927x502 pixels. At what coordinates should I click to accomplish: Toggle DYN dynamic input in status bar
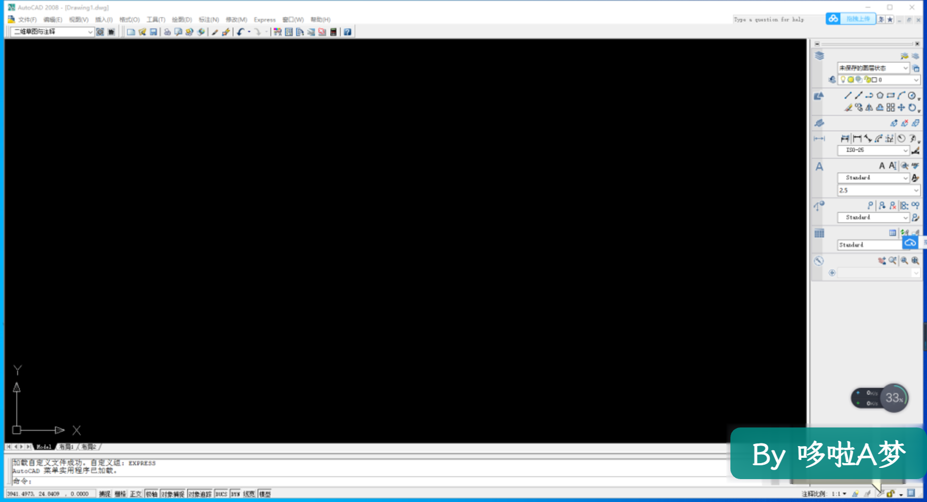point(235,494)
